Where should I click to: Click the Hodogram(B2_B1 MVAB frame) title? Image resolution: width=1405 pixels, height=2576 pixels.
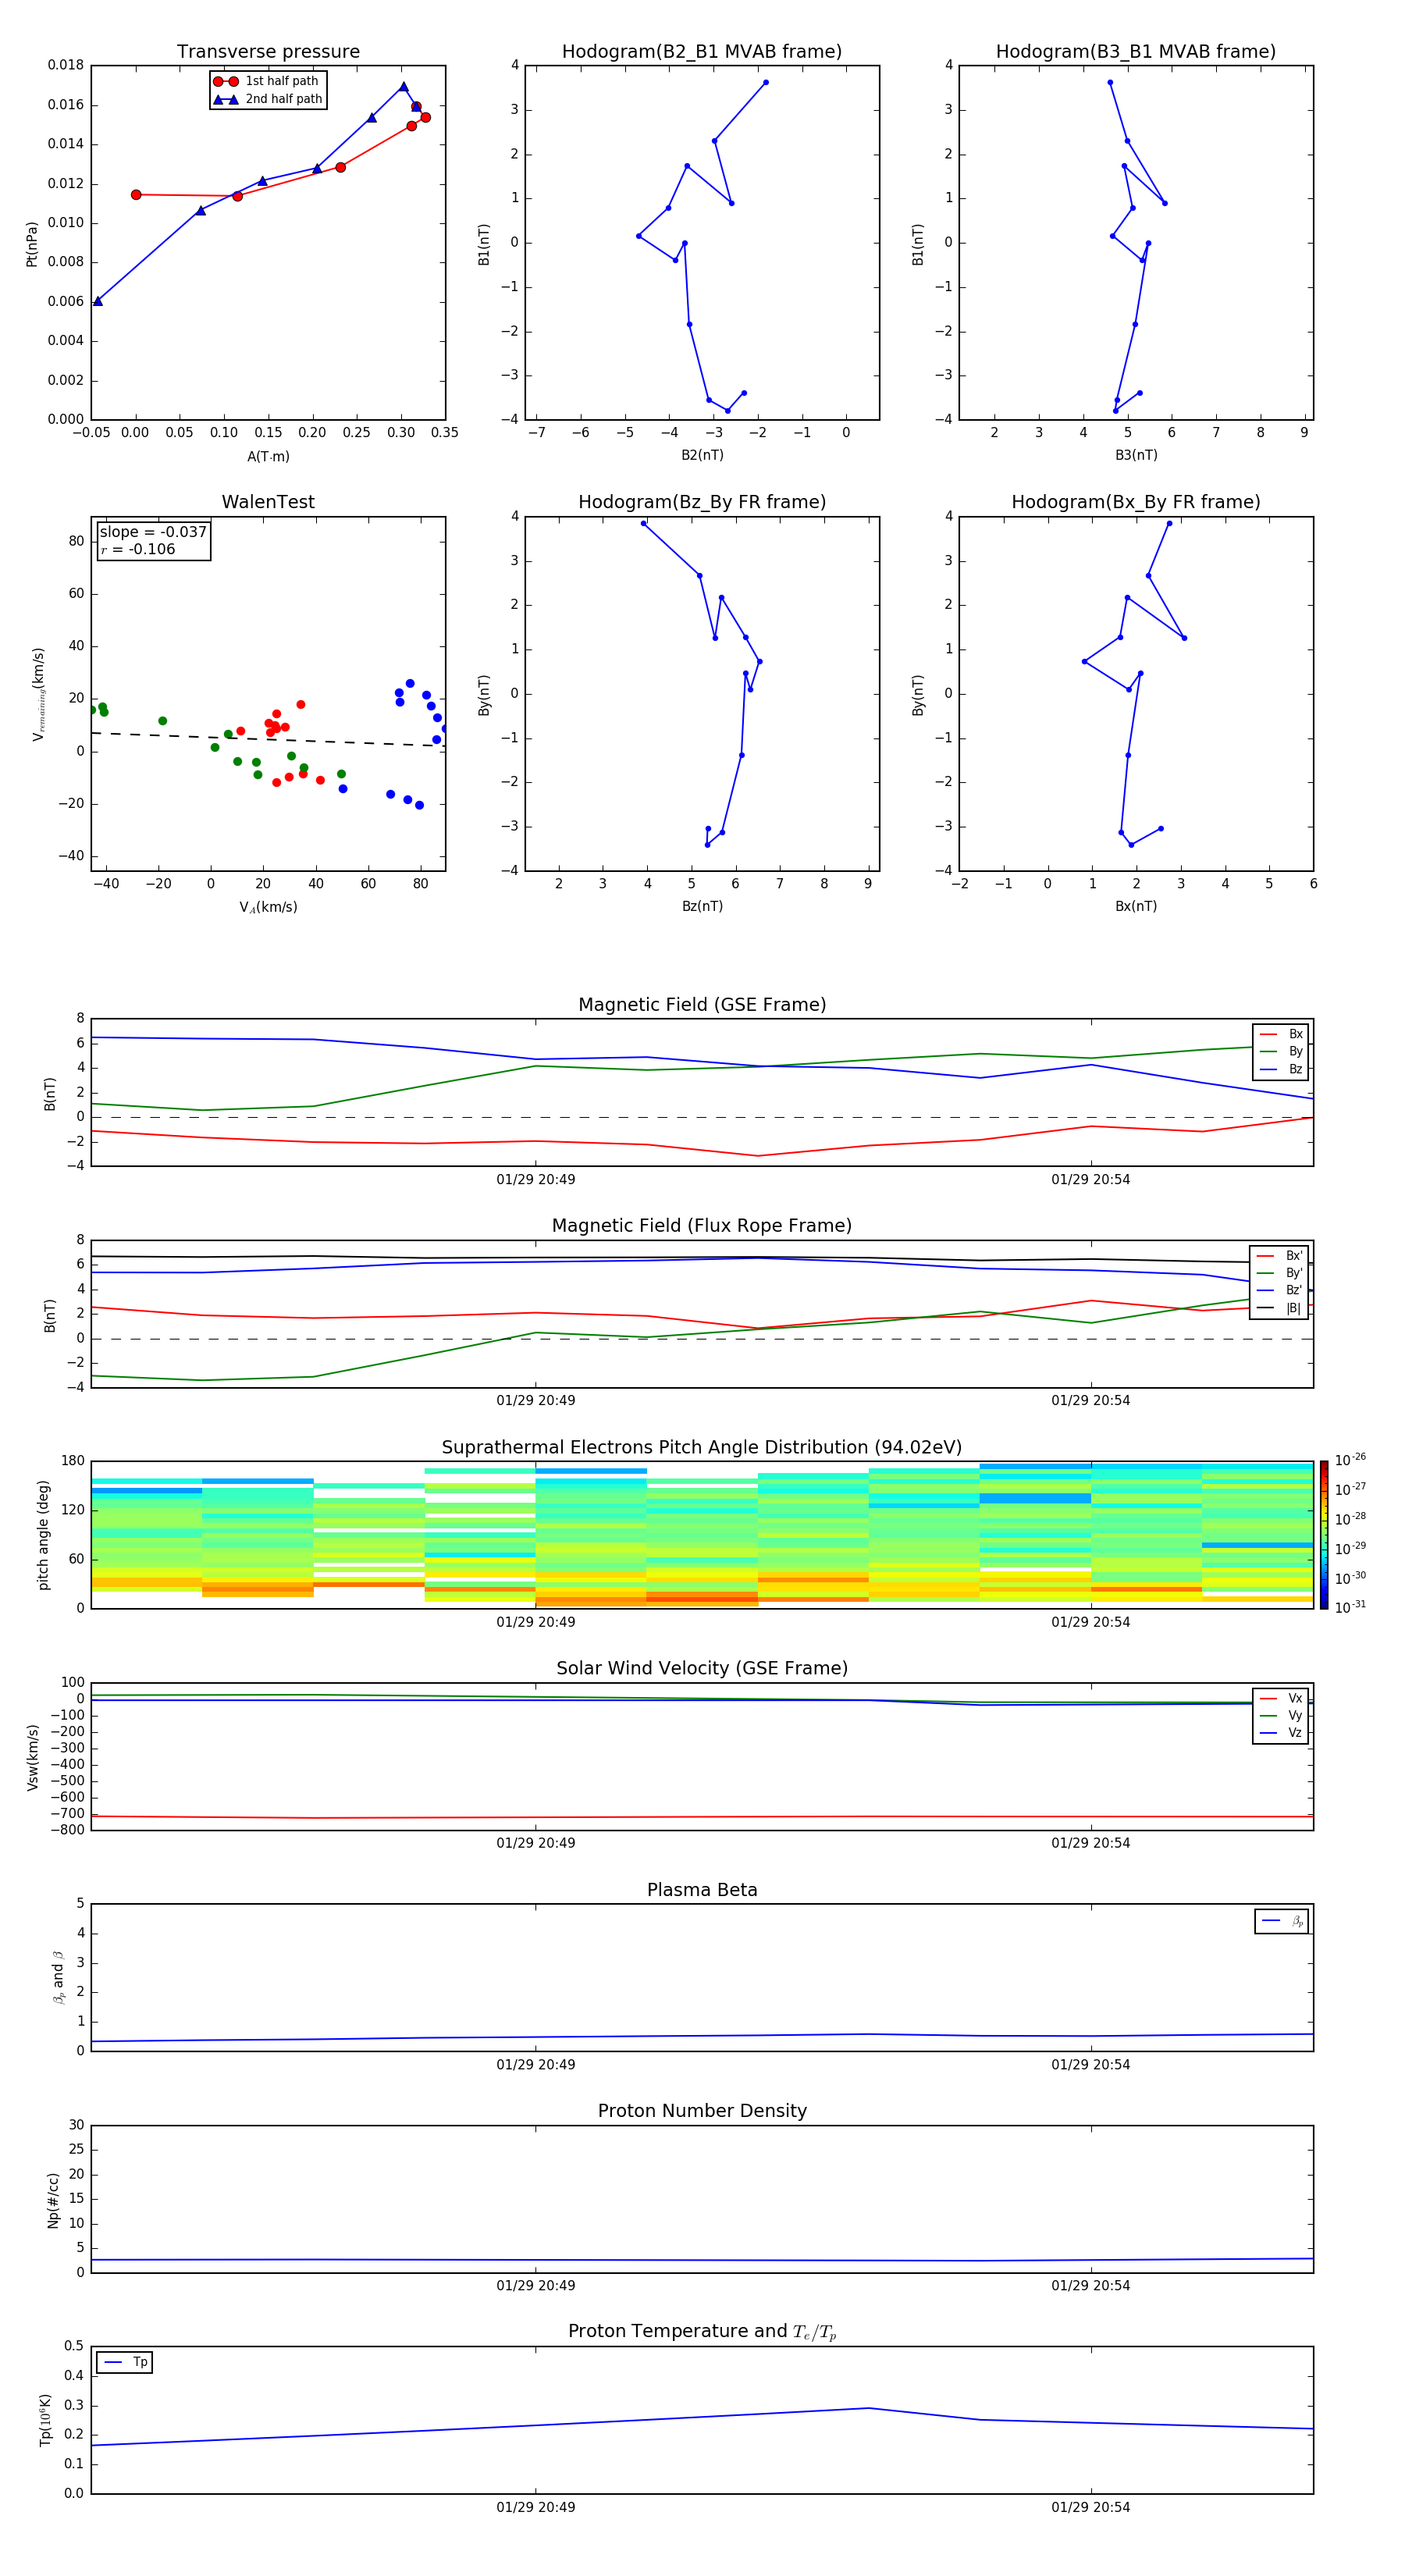pos(701,52)
